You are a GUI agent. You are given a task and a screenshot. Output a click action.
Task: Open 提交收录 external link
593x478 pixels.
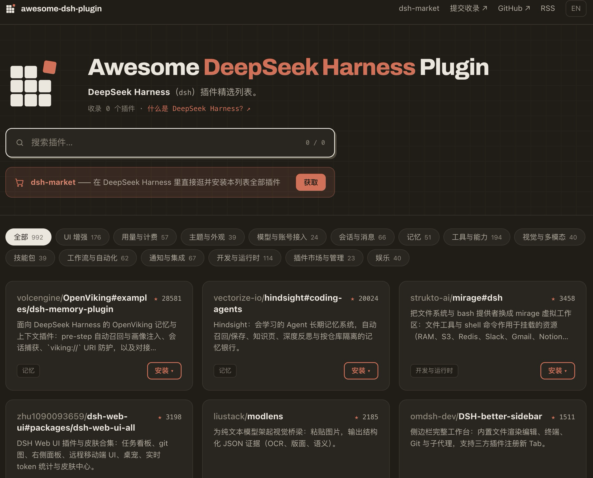(468, 9)
